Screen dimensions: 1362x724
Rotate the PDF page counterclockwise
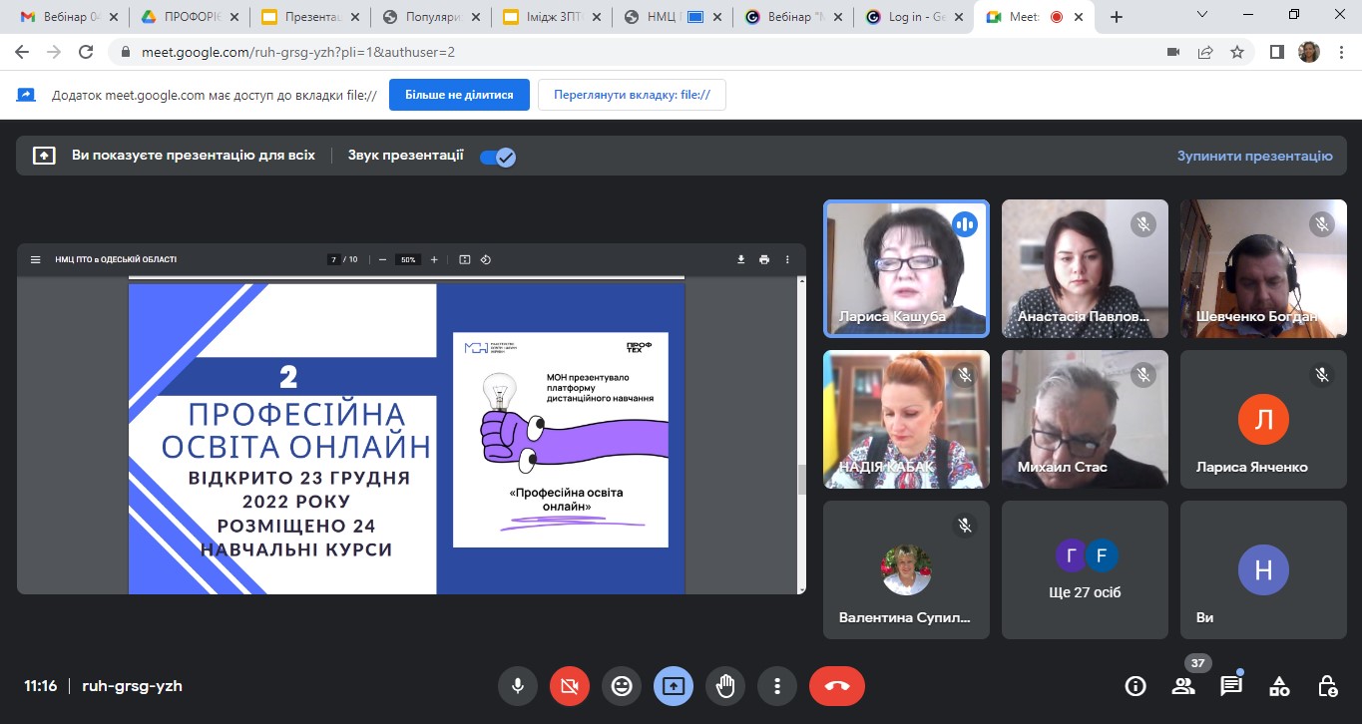[x=486, y=259]
